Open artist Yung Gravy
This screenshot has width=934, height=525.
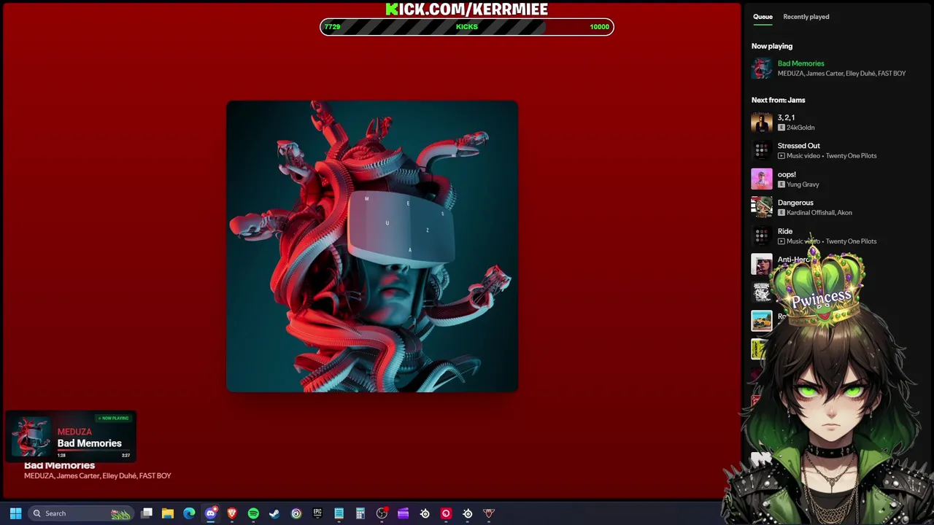(x=803, y=184)
